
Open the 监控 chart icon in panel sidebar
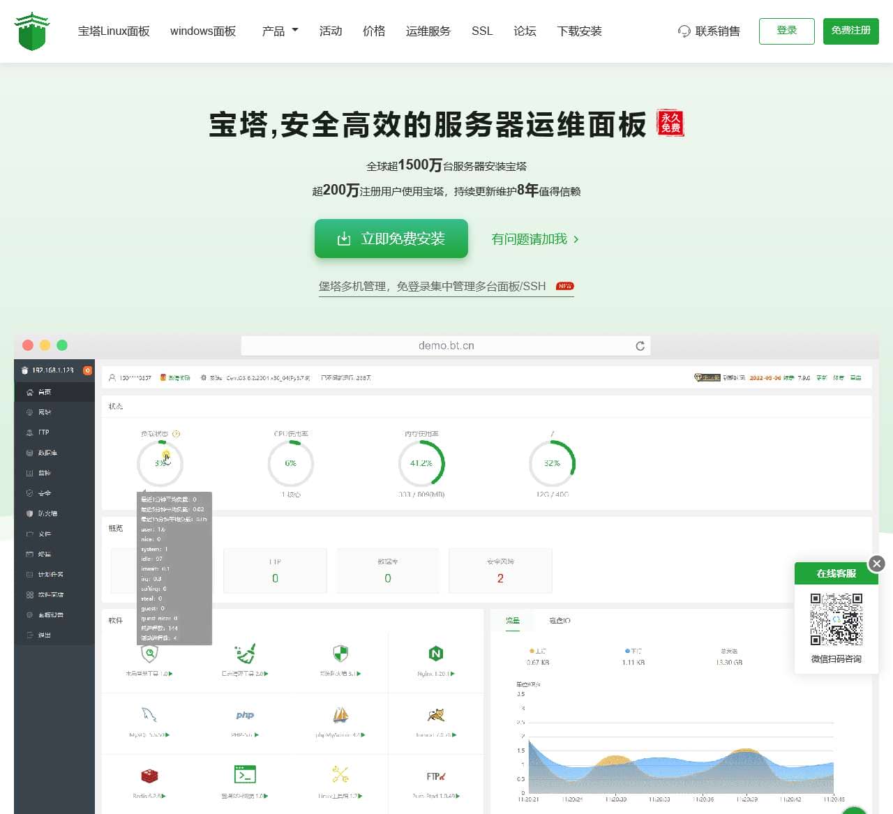(29, 473)
